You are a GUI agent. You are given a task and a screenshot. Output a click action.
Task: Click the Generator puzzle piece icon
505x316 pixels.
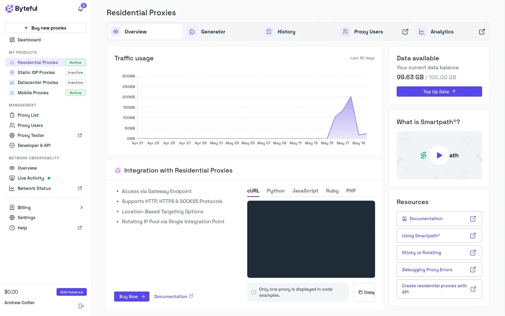click(x=192, y=32)
